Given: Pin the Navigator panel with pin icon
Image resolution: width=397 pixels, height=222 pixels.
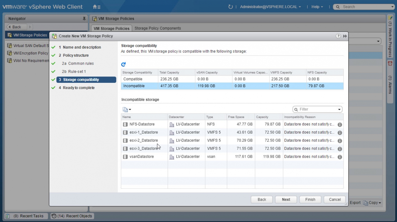Looking at the screenshot, I should (x=84, y=19).
